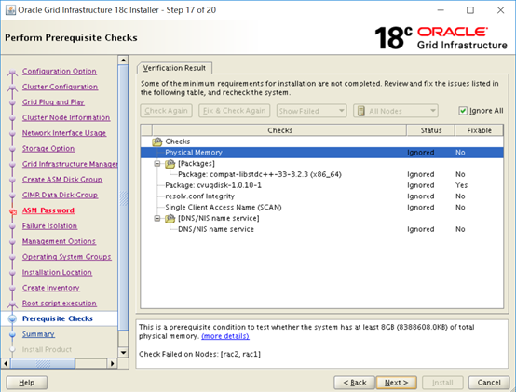Click the Help button
Screen dimensions: 516x392
pyautogui.click(x=27, y=383)
